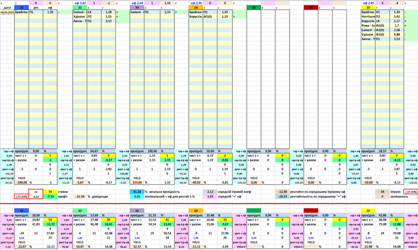418x250 pixels.
Task: Click 'середній ігровий коеф' label
Action: tap(234, 192)
